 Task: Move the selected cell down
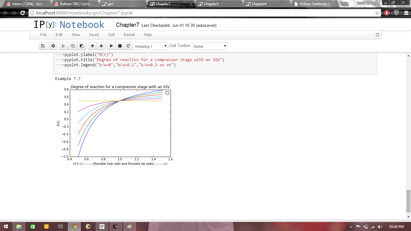(x=101, y=46)
